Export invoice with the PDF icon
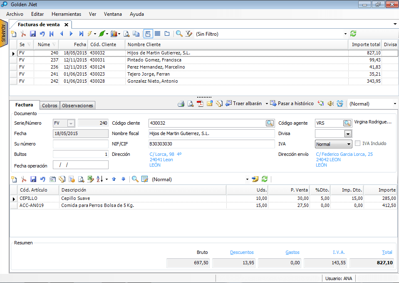This screenshot has height=283, width=399. pos(200,103)
